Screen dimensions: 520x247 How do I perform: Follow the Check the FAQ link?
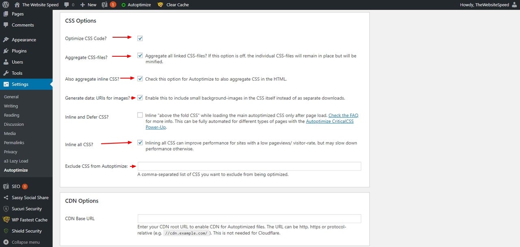pyautogui.click(x=343, y=115)
